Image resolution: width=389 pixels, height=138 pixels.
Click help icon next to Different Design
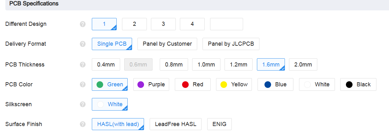coord(83,24)
